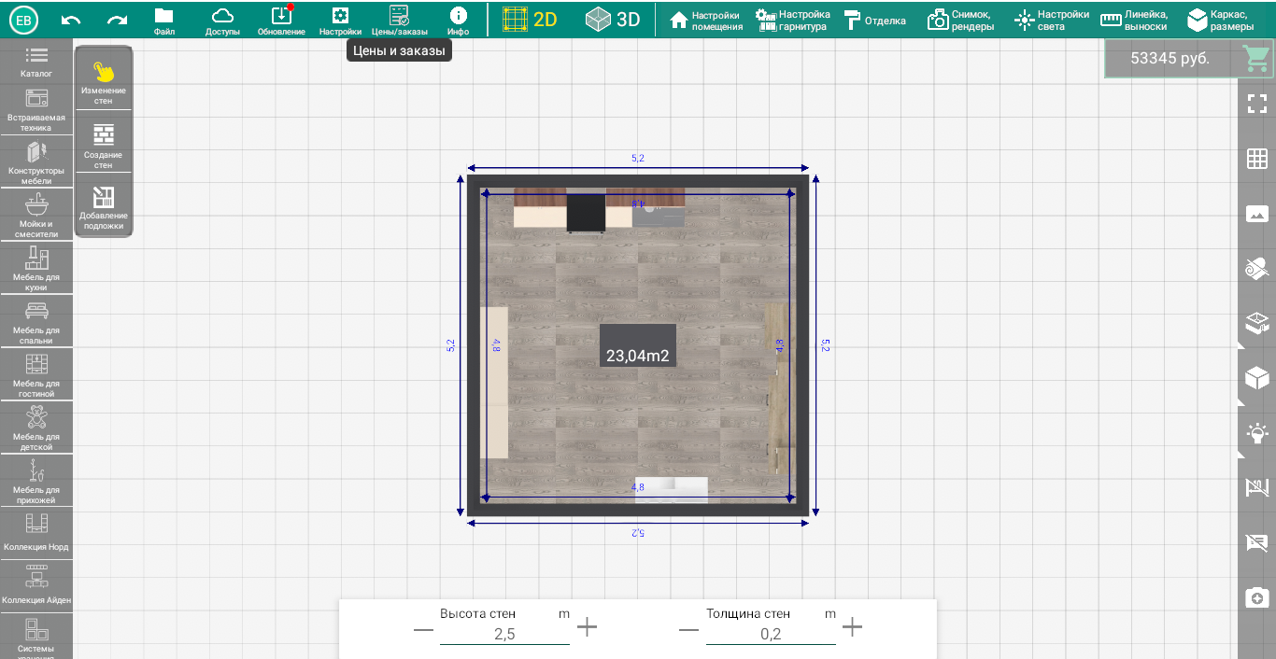Image resolution: width=1276 pixels, height=659 pixels.
Task: Undo the last action
Action: click(x=71, y=20)
